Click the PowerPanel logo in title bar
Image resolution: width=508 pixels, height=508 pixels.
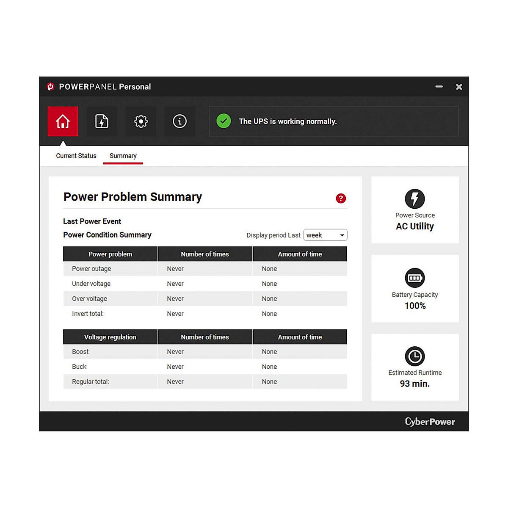(x=51, y=87)
